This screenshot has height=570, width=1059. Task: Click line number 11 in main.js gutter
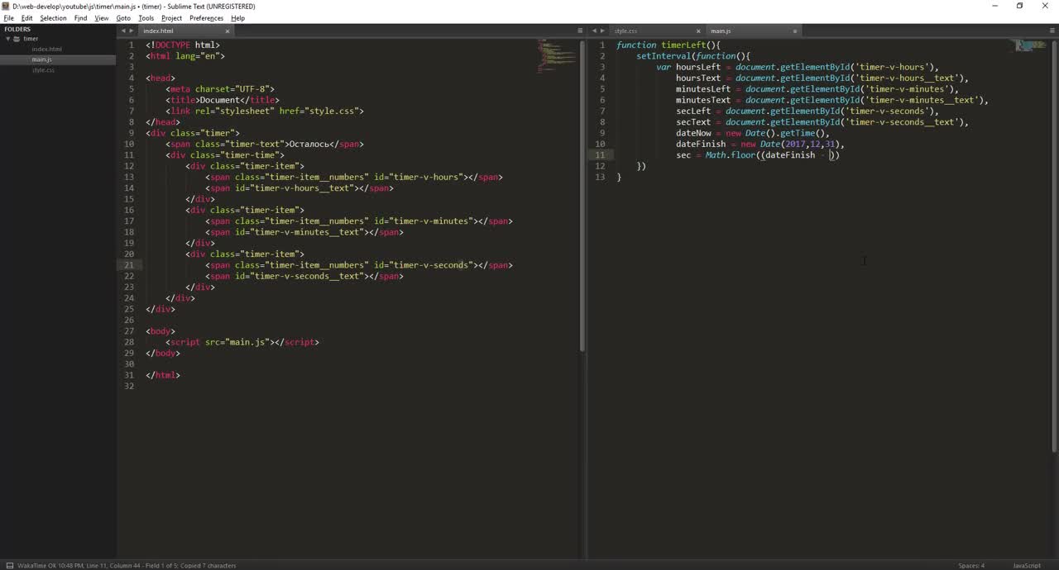(600, 155)
